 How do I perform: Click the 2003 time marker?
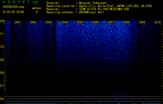tap(49, 22)
